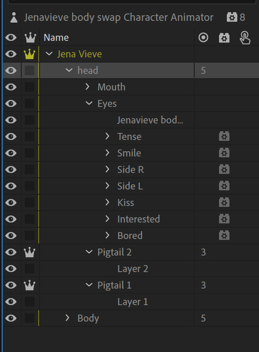Hide the Pigtail 2 layer
The height and width of the screenshot is (352, 259).
pyautogui.click(x=11, y=252)
